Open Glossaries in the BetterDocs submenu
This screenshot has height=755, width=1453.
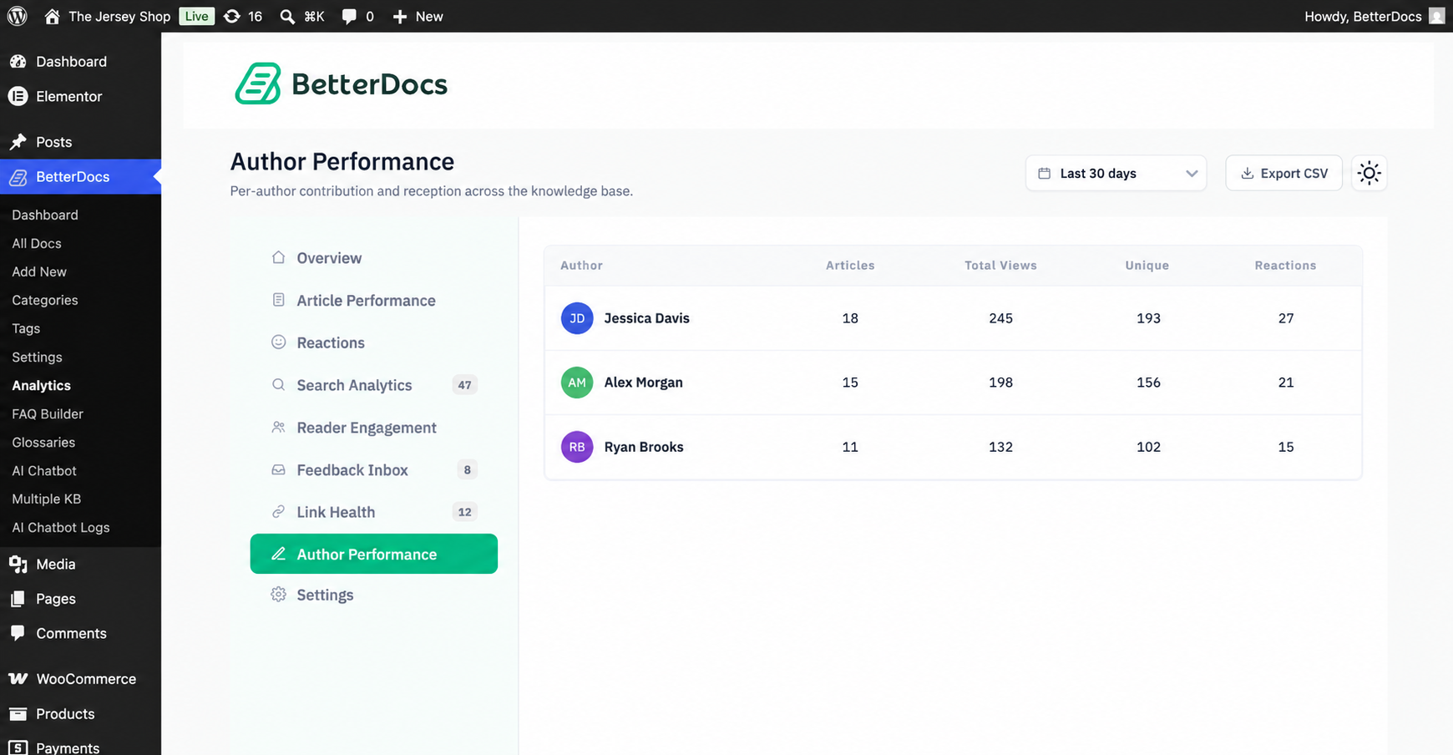point(43,442)
